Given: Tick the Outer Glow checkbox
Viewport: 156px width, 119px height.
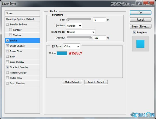Looking at the screenshot, I should pyautogui.click(x=7, y=78).
